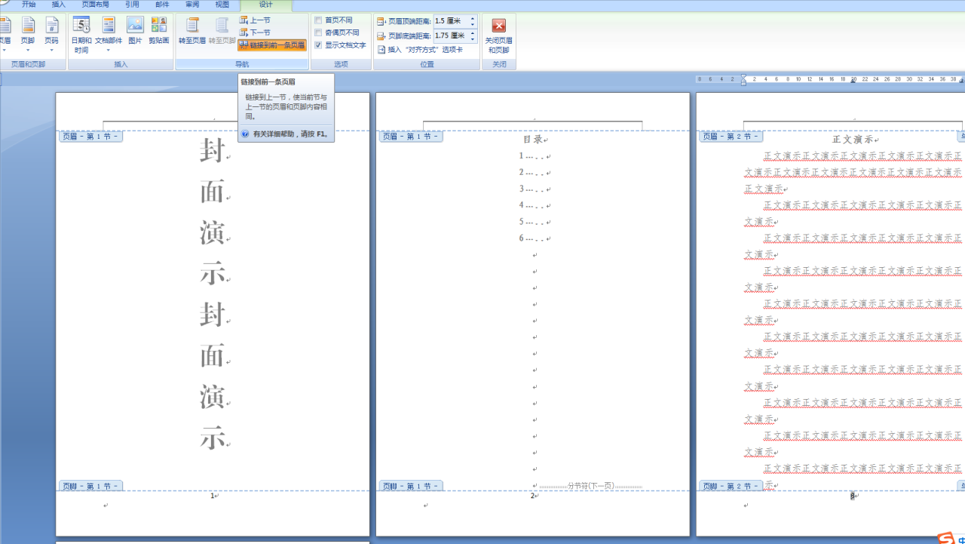Open 文档部件 quick parts

[109, 35]
